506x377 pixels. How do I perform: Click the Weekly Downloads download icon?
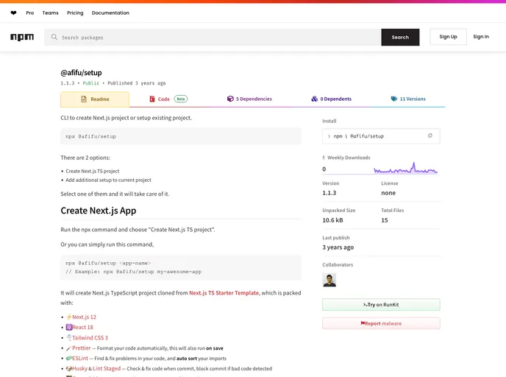point(324,158)
